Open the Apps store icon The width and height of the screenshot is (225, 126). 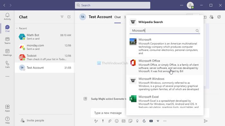tap(7, 108)
